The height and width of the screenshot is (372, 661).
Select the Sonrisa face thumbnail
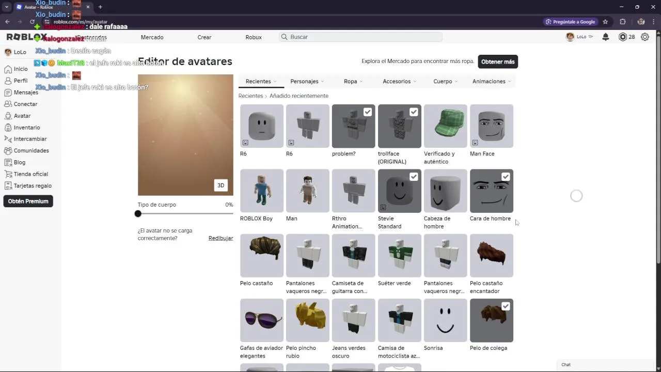coord(445,320)
